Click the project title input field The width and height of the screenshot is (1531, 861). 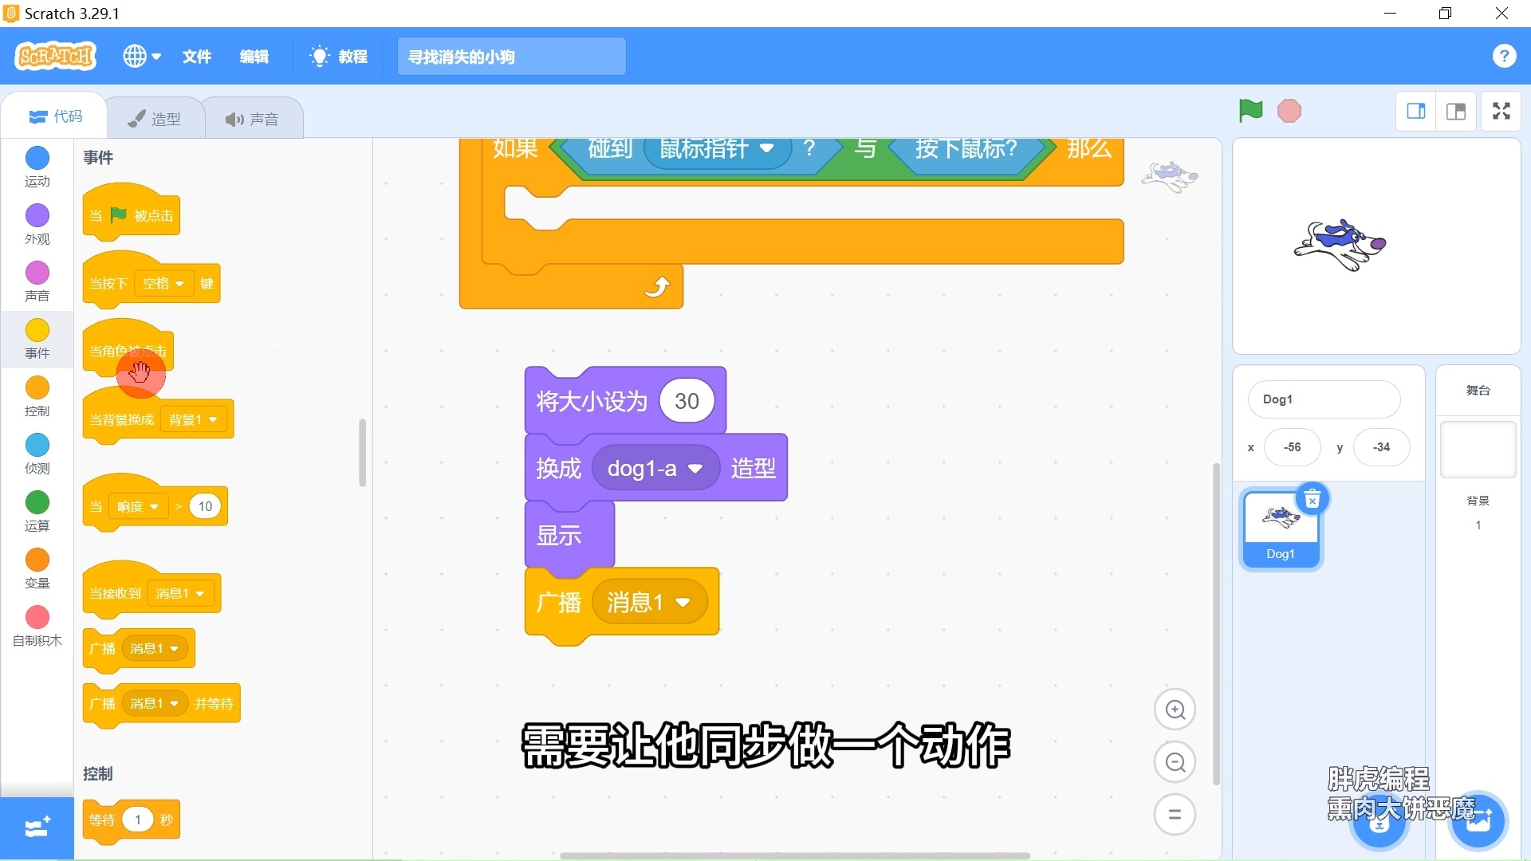510,56
